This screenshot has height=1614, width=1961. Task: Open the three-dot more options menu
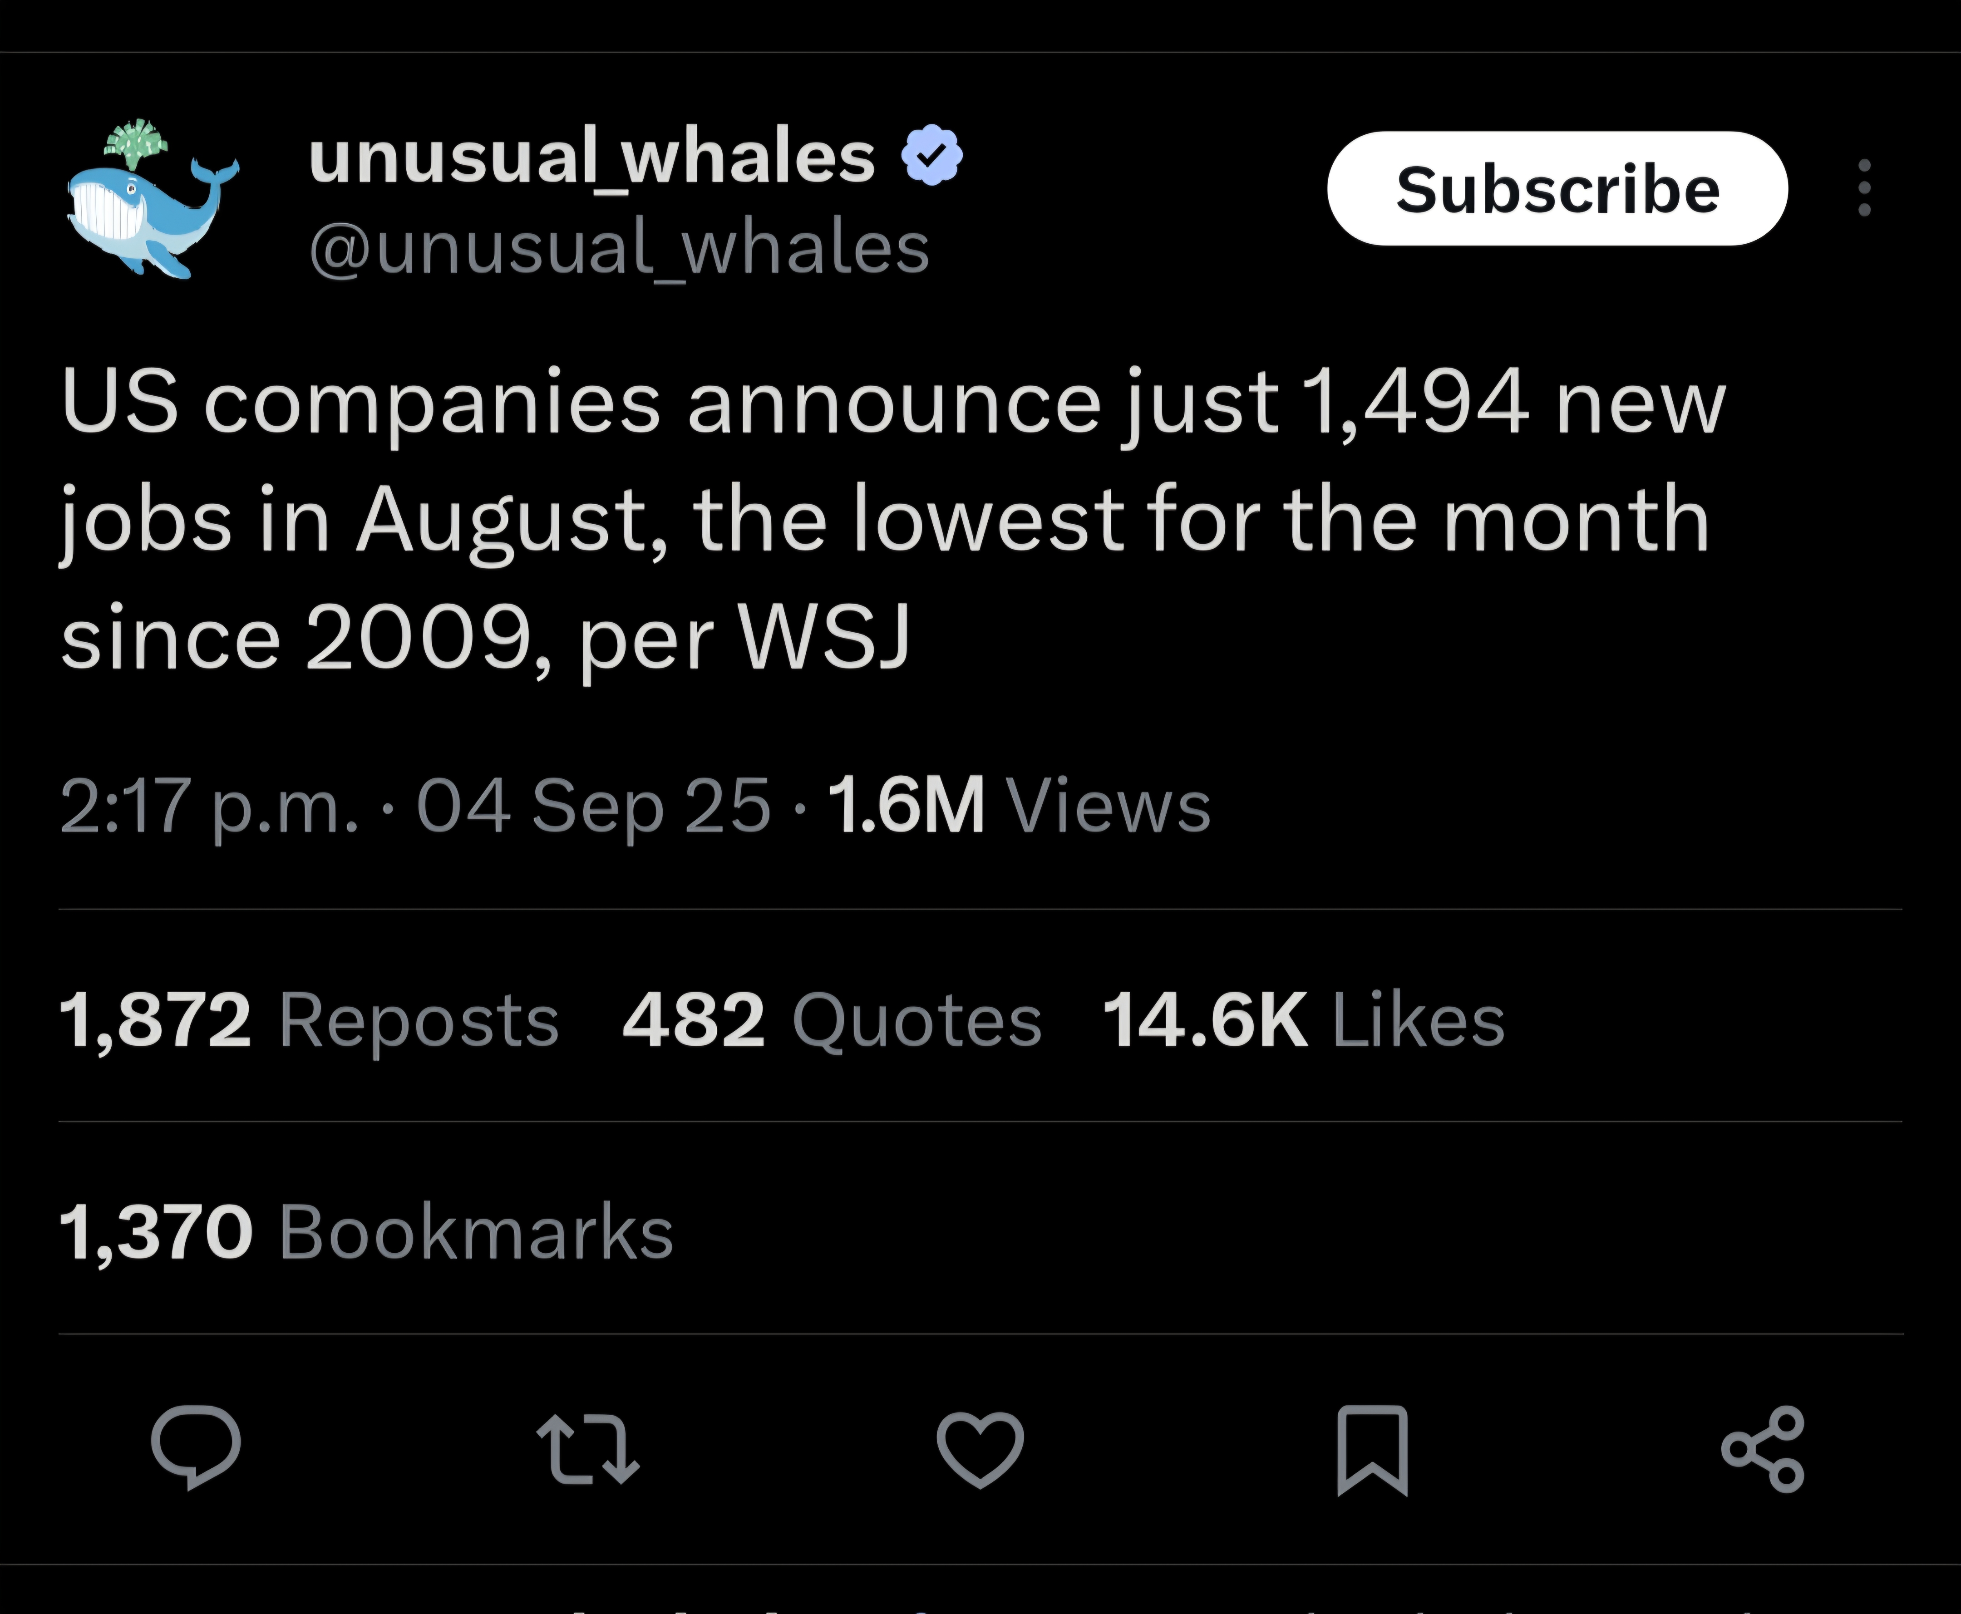point(1864,188)
